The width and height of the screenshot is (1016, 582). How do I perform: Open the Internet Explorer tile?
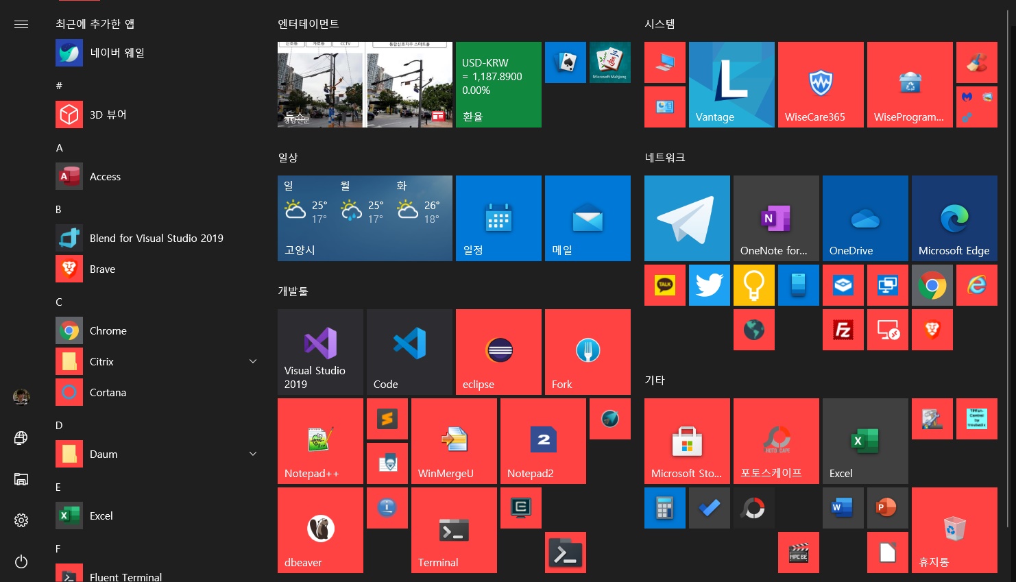tap(977, 285)
